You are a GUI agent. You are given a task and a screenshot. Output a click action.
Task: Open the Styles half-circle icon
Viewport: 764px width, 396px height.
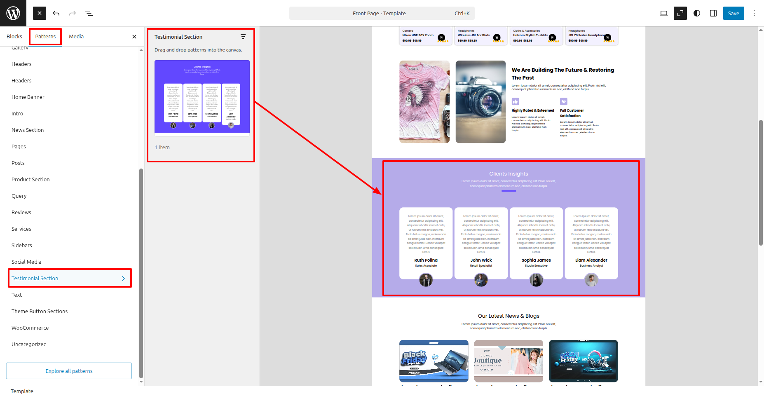click(697, 13)
